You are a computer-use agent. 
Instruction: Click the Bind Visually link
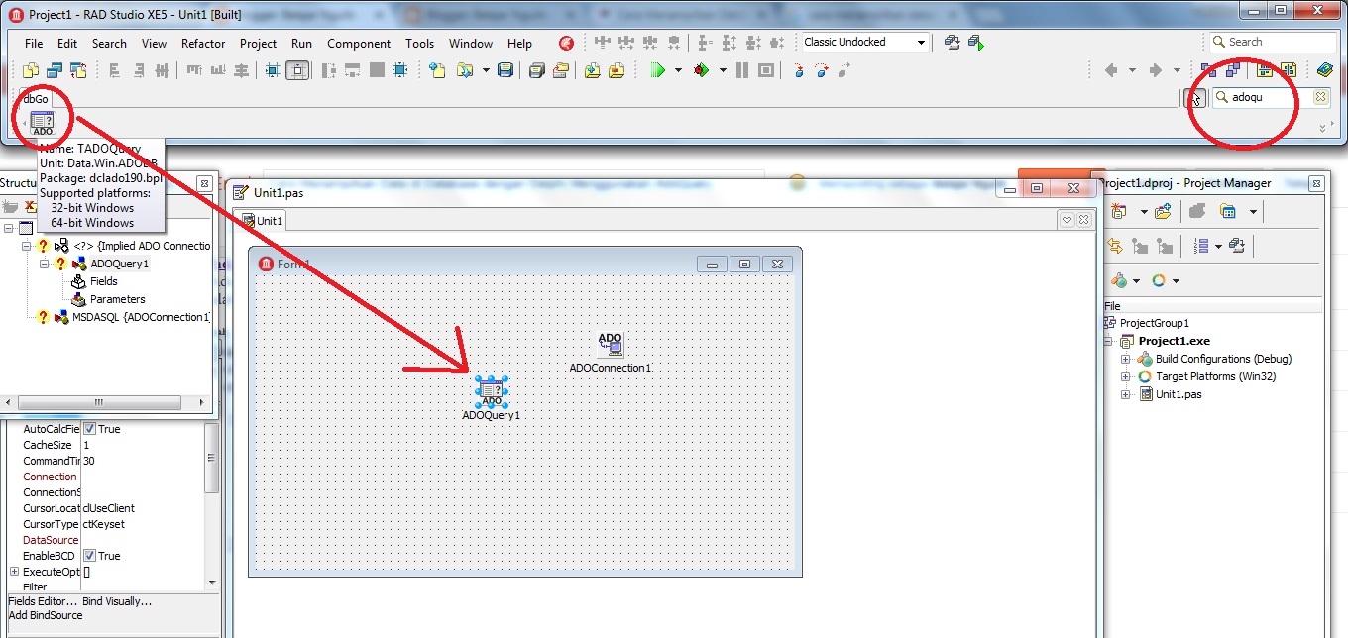118,601
